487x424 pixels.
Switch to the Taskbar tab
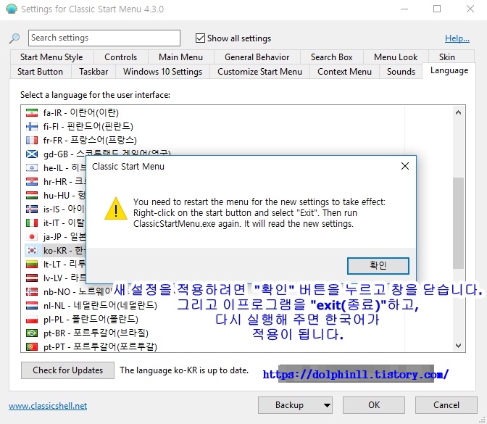pos(93,72)
